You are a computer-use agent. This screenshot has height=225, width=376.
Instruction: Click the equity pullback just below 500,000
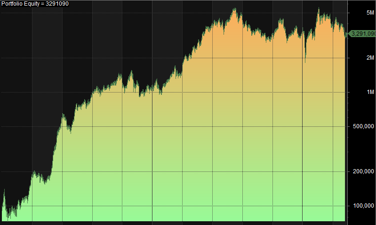click(x=70, y=132)
